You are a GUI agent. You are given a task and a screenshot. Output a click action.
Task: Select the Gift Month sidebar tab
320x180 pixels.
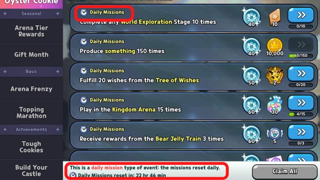pyautogui.click(x=32, y=55)
